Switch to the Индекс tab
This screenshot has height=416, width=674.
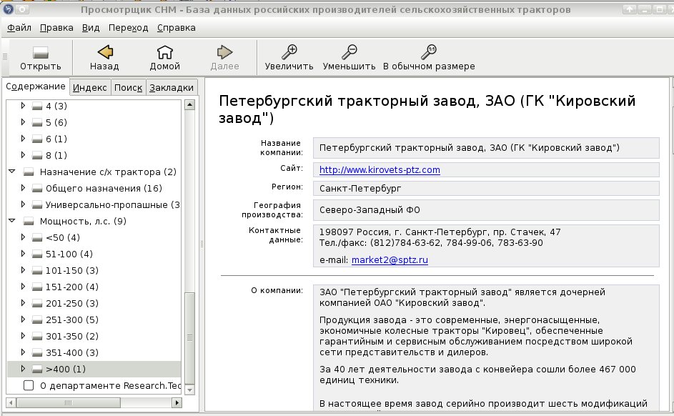click(90, 88)
